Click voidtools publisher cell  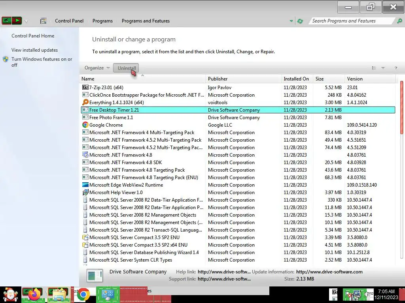(x=218, y=102)
